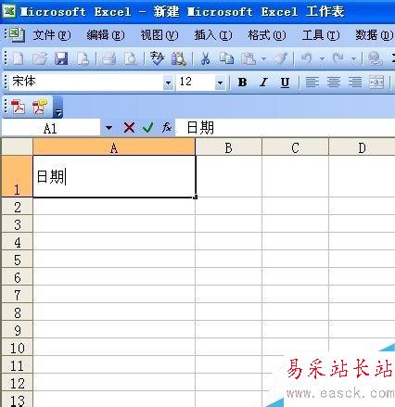Select row 8 header

(x=17, y=312)
